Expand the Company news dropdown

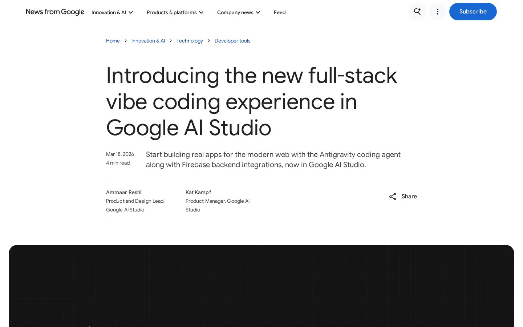pyautogui.click(x=239, y=12)
